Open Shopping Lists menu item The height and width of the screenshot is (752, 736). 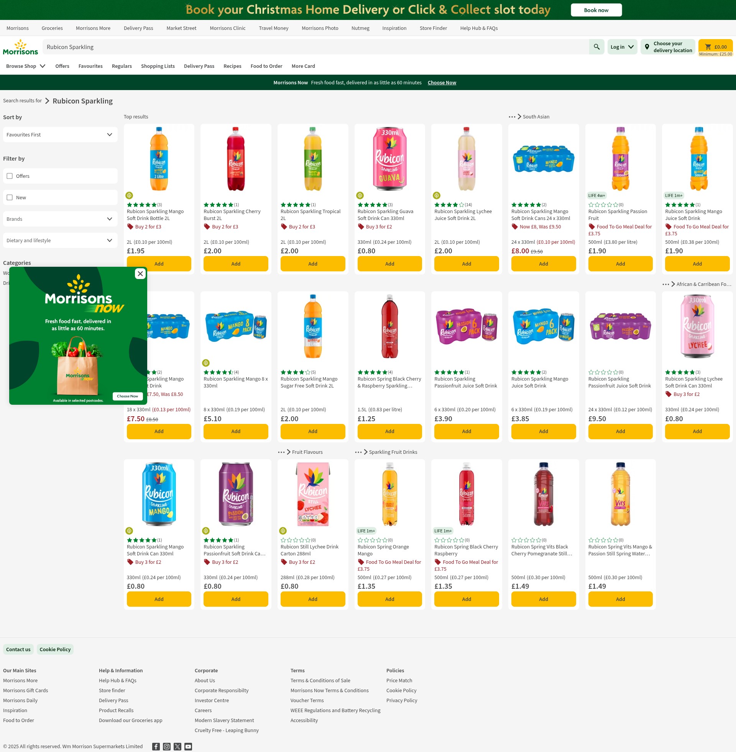click(x=158, y=66)
